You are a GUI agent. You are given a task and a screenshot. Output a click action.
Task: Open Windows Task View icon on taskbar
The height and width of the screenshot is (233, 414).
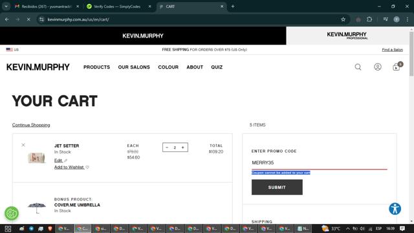tap(8, 228)
